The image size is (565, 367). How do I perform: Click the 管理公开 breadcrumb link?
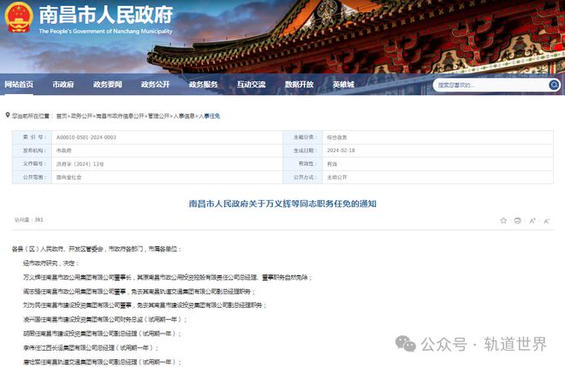(x=158, y=116)
